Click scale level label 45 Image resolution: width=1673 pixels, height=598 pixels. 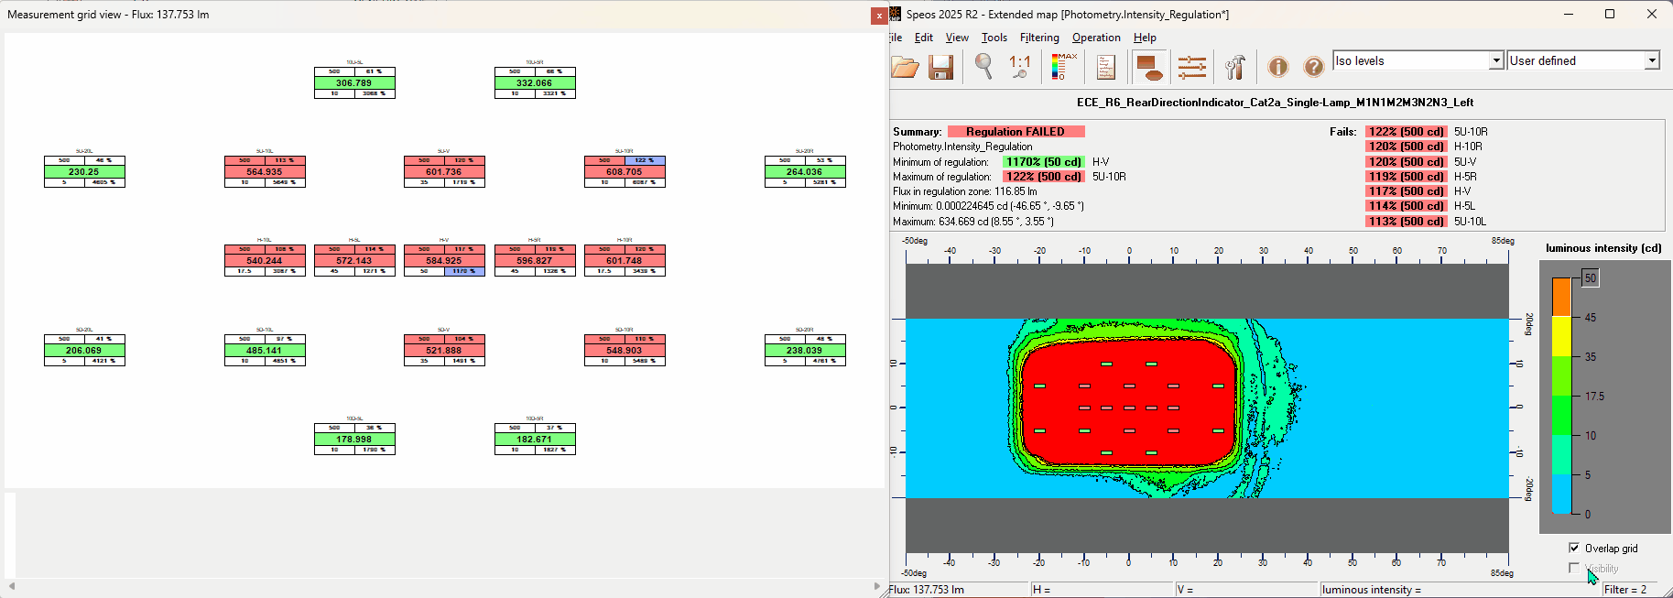(x=1591, y=318)
